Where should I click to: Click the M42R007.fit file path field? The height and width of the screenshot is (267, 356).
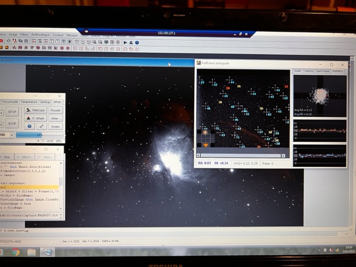pyautogui.click(x=29, y=215)
